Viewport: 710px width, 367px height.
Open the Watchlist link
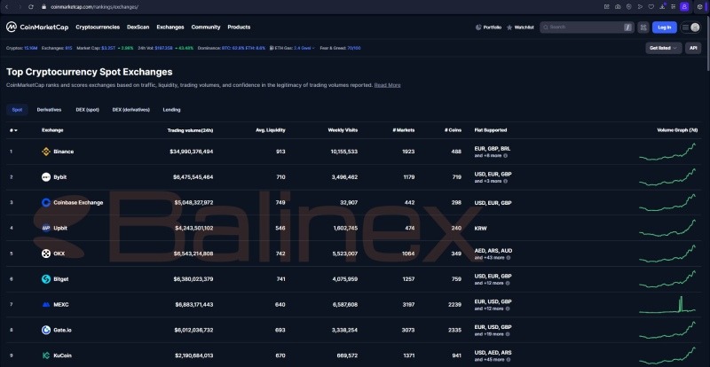(x=524, y=27)
